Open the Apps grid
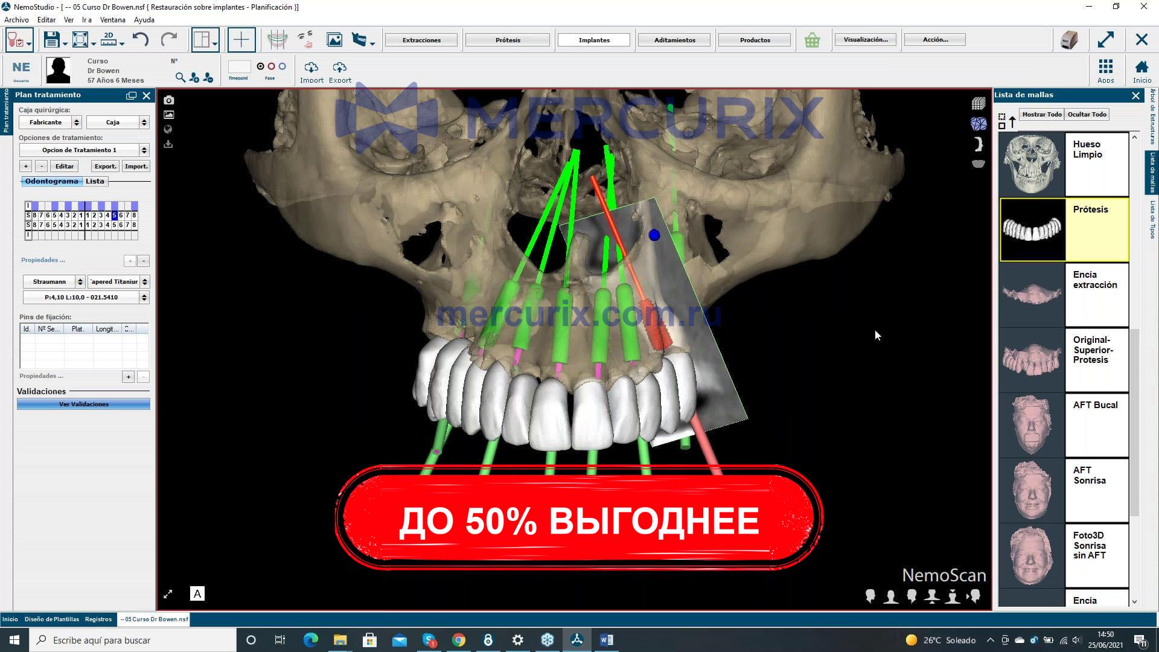The height and width of the screenshot is (652, 1159). [1105, 71]
